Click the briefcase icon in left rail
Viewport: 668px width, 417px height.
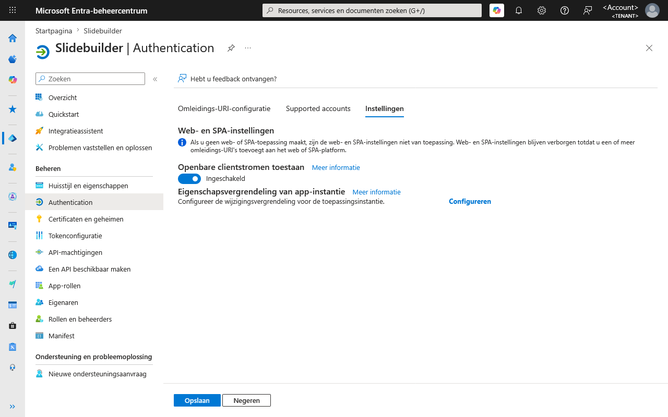click(x=13, y=326)
